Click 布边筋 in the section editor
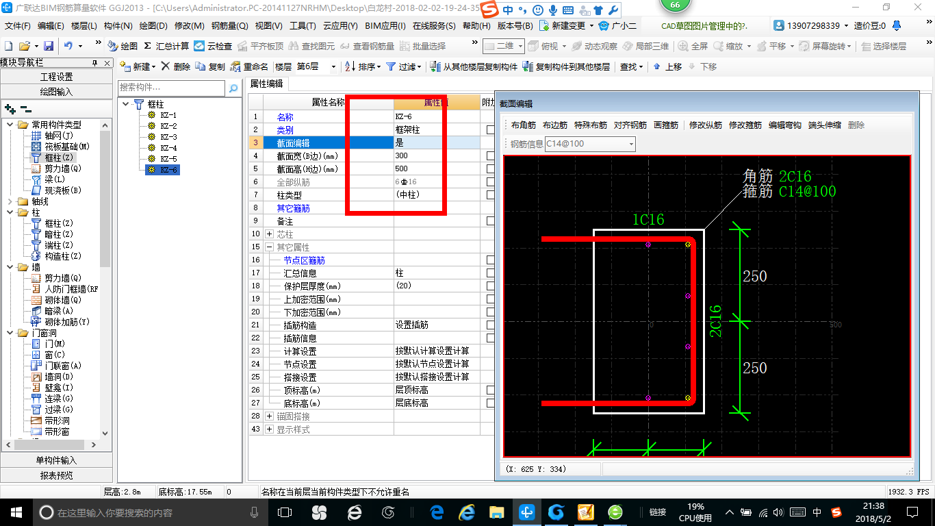The height and width of the screenshot is (526, 935). 555,125
